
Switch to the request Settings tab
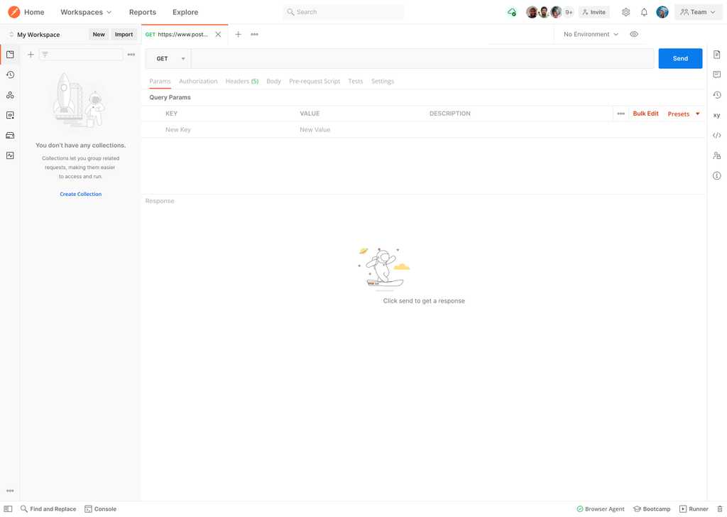pos(383,81)
